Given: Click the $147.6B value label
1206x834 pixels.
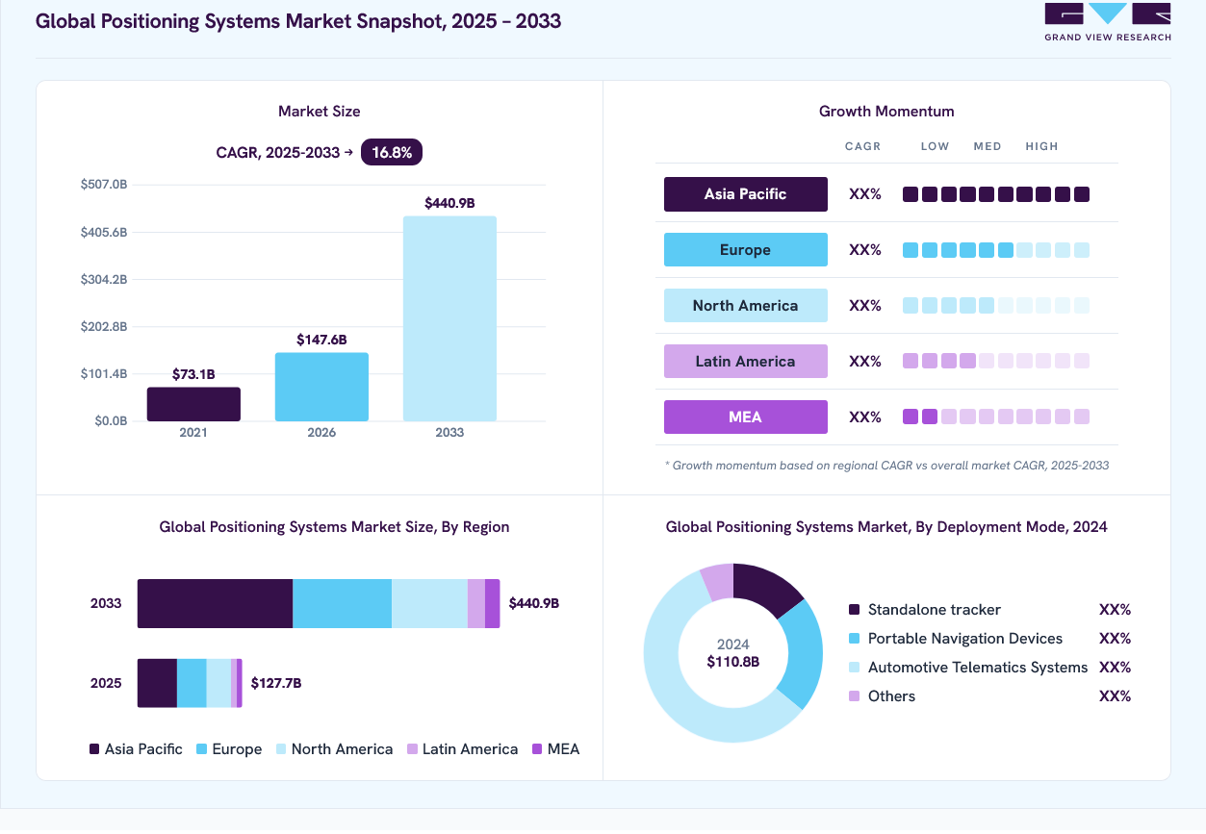Looking at the screenshot, I should 321,340.
